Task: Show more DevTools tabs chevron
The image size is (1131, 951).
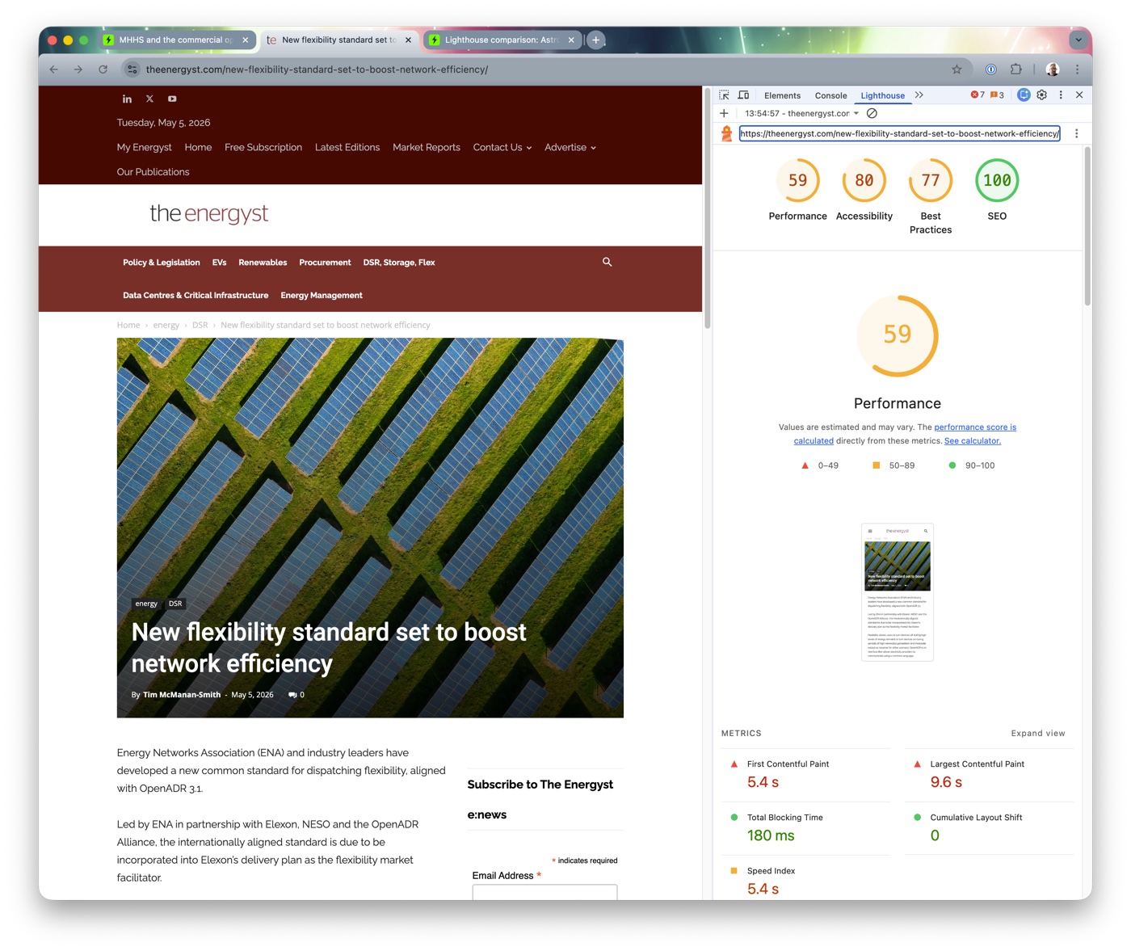Action: 919,95
